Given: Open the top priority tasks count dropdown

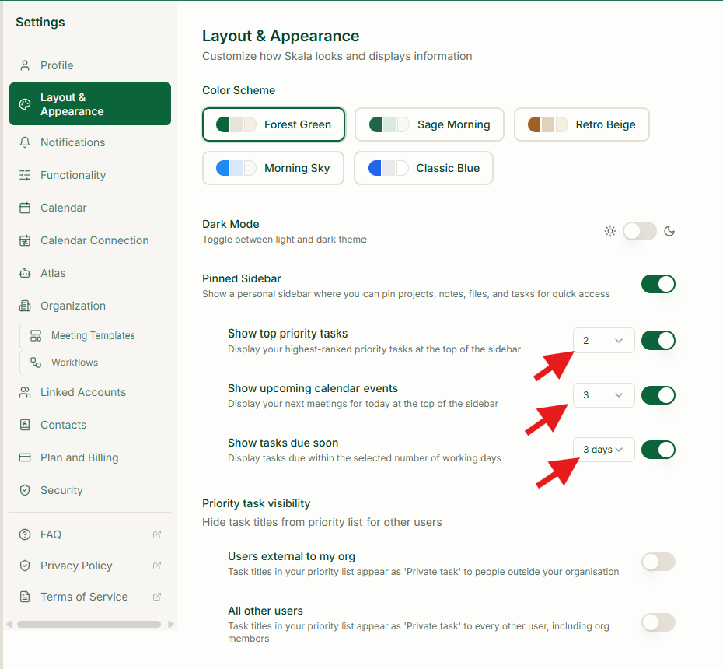Looking at the screenshot, I should [603, 341].
